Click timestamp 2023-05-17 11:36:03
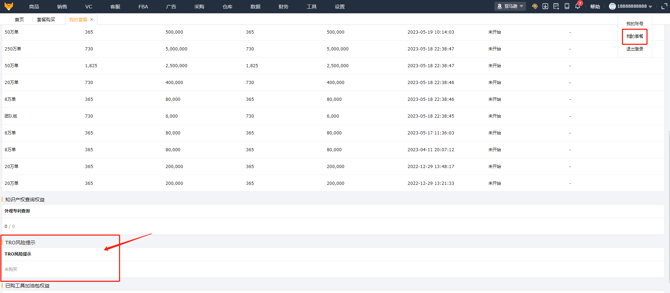Viewport: 670px width, 293px height. point(431,133)
